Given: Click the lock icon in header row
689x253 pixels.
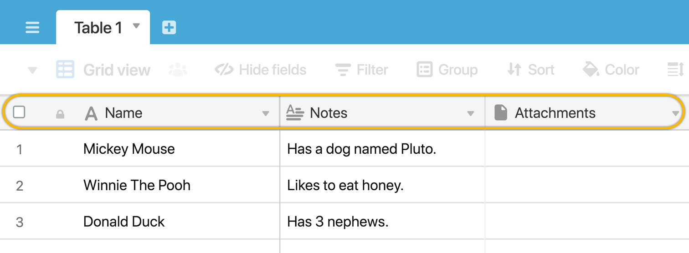Looking at the screenshot, I should (x=60, y=114).
